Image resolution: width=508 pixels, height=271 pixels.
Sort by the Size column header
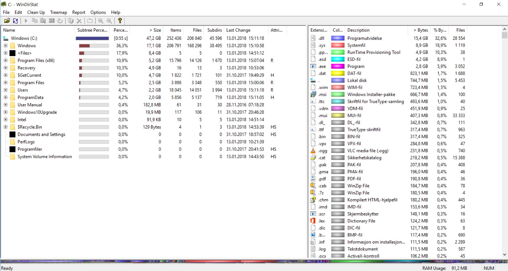(x=146, y=30)
